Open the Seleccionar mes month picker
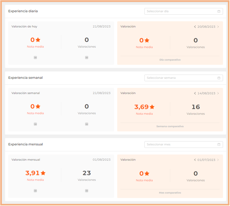The width and height of the screenshot is (230, 206). point(180,144)
